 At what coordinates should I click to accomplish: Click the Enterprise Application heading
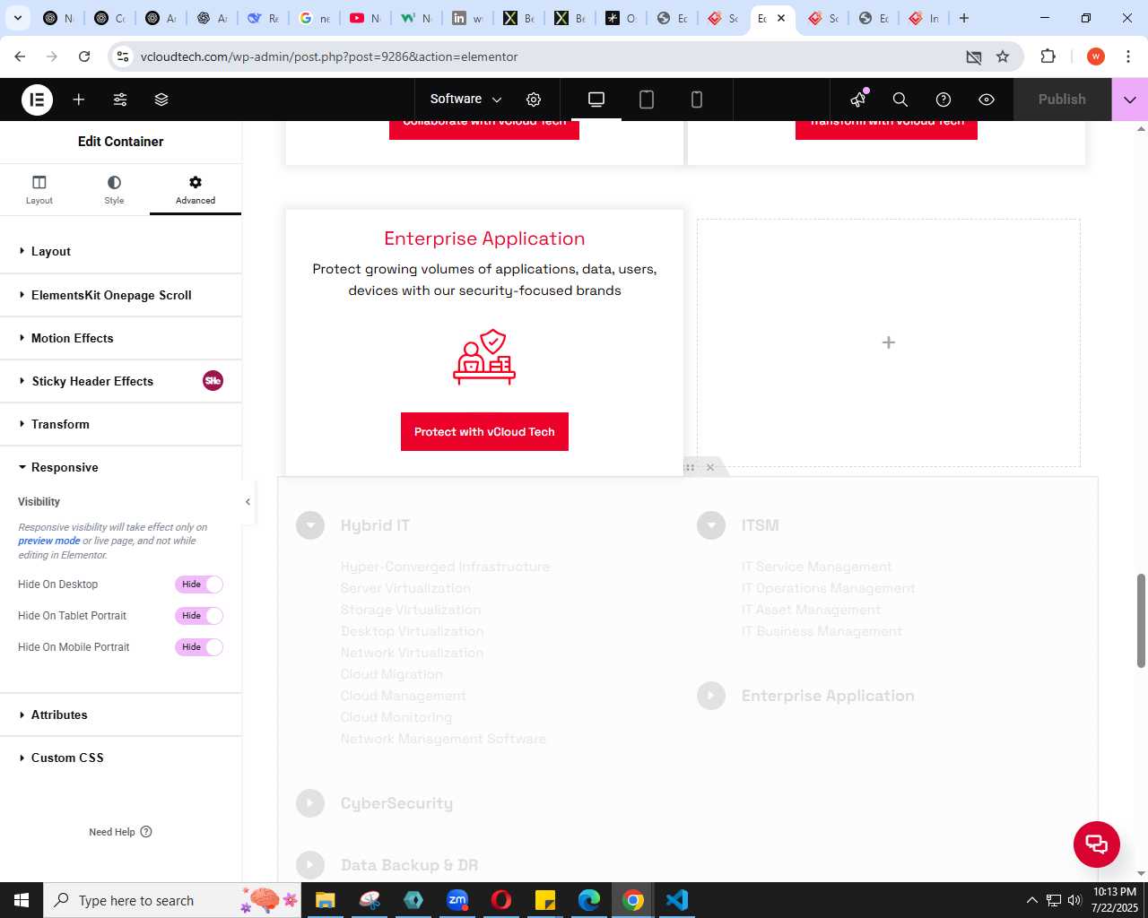click(x=484, y=238)
